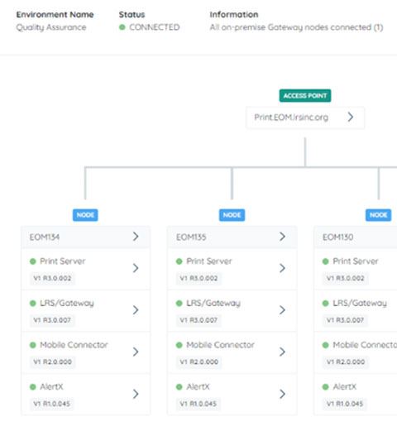
Task: Click version V1 R2.0.000 tag in EOM135
Action: (x=199, y=362)
